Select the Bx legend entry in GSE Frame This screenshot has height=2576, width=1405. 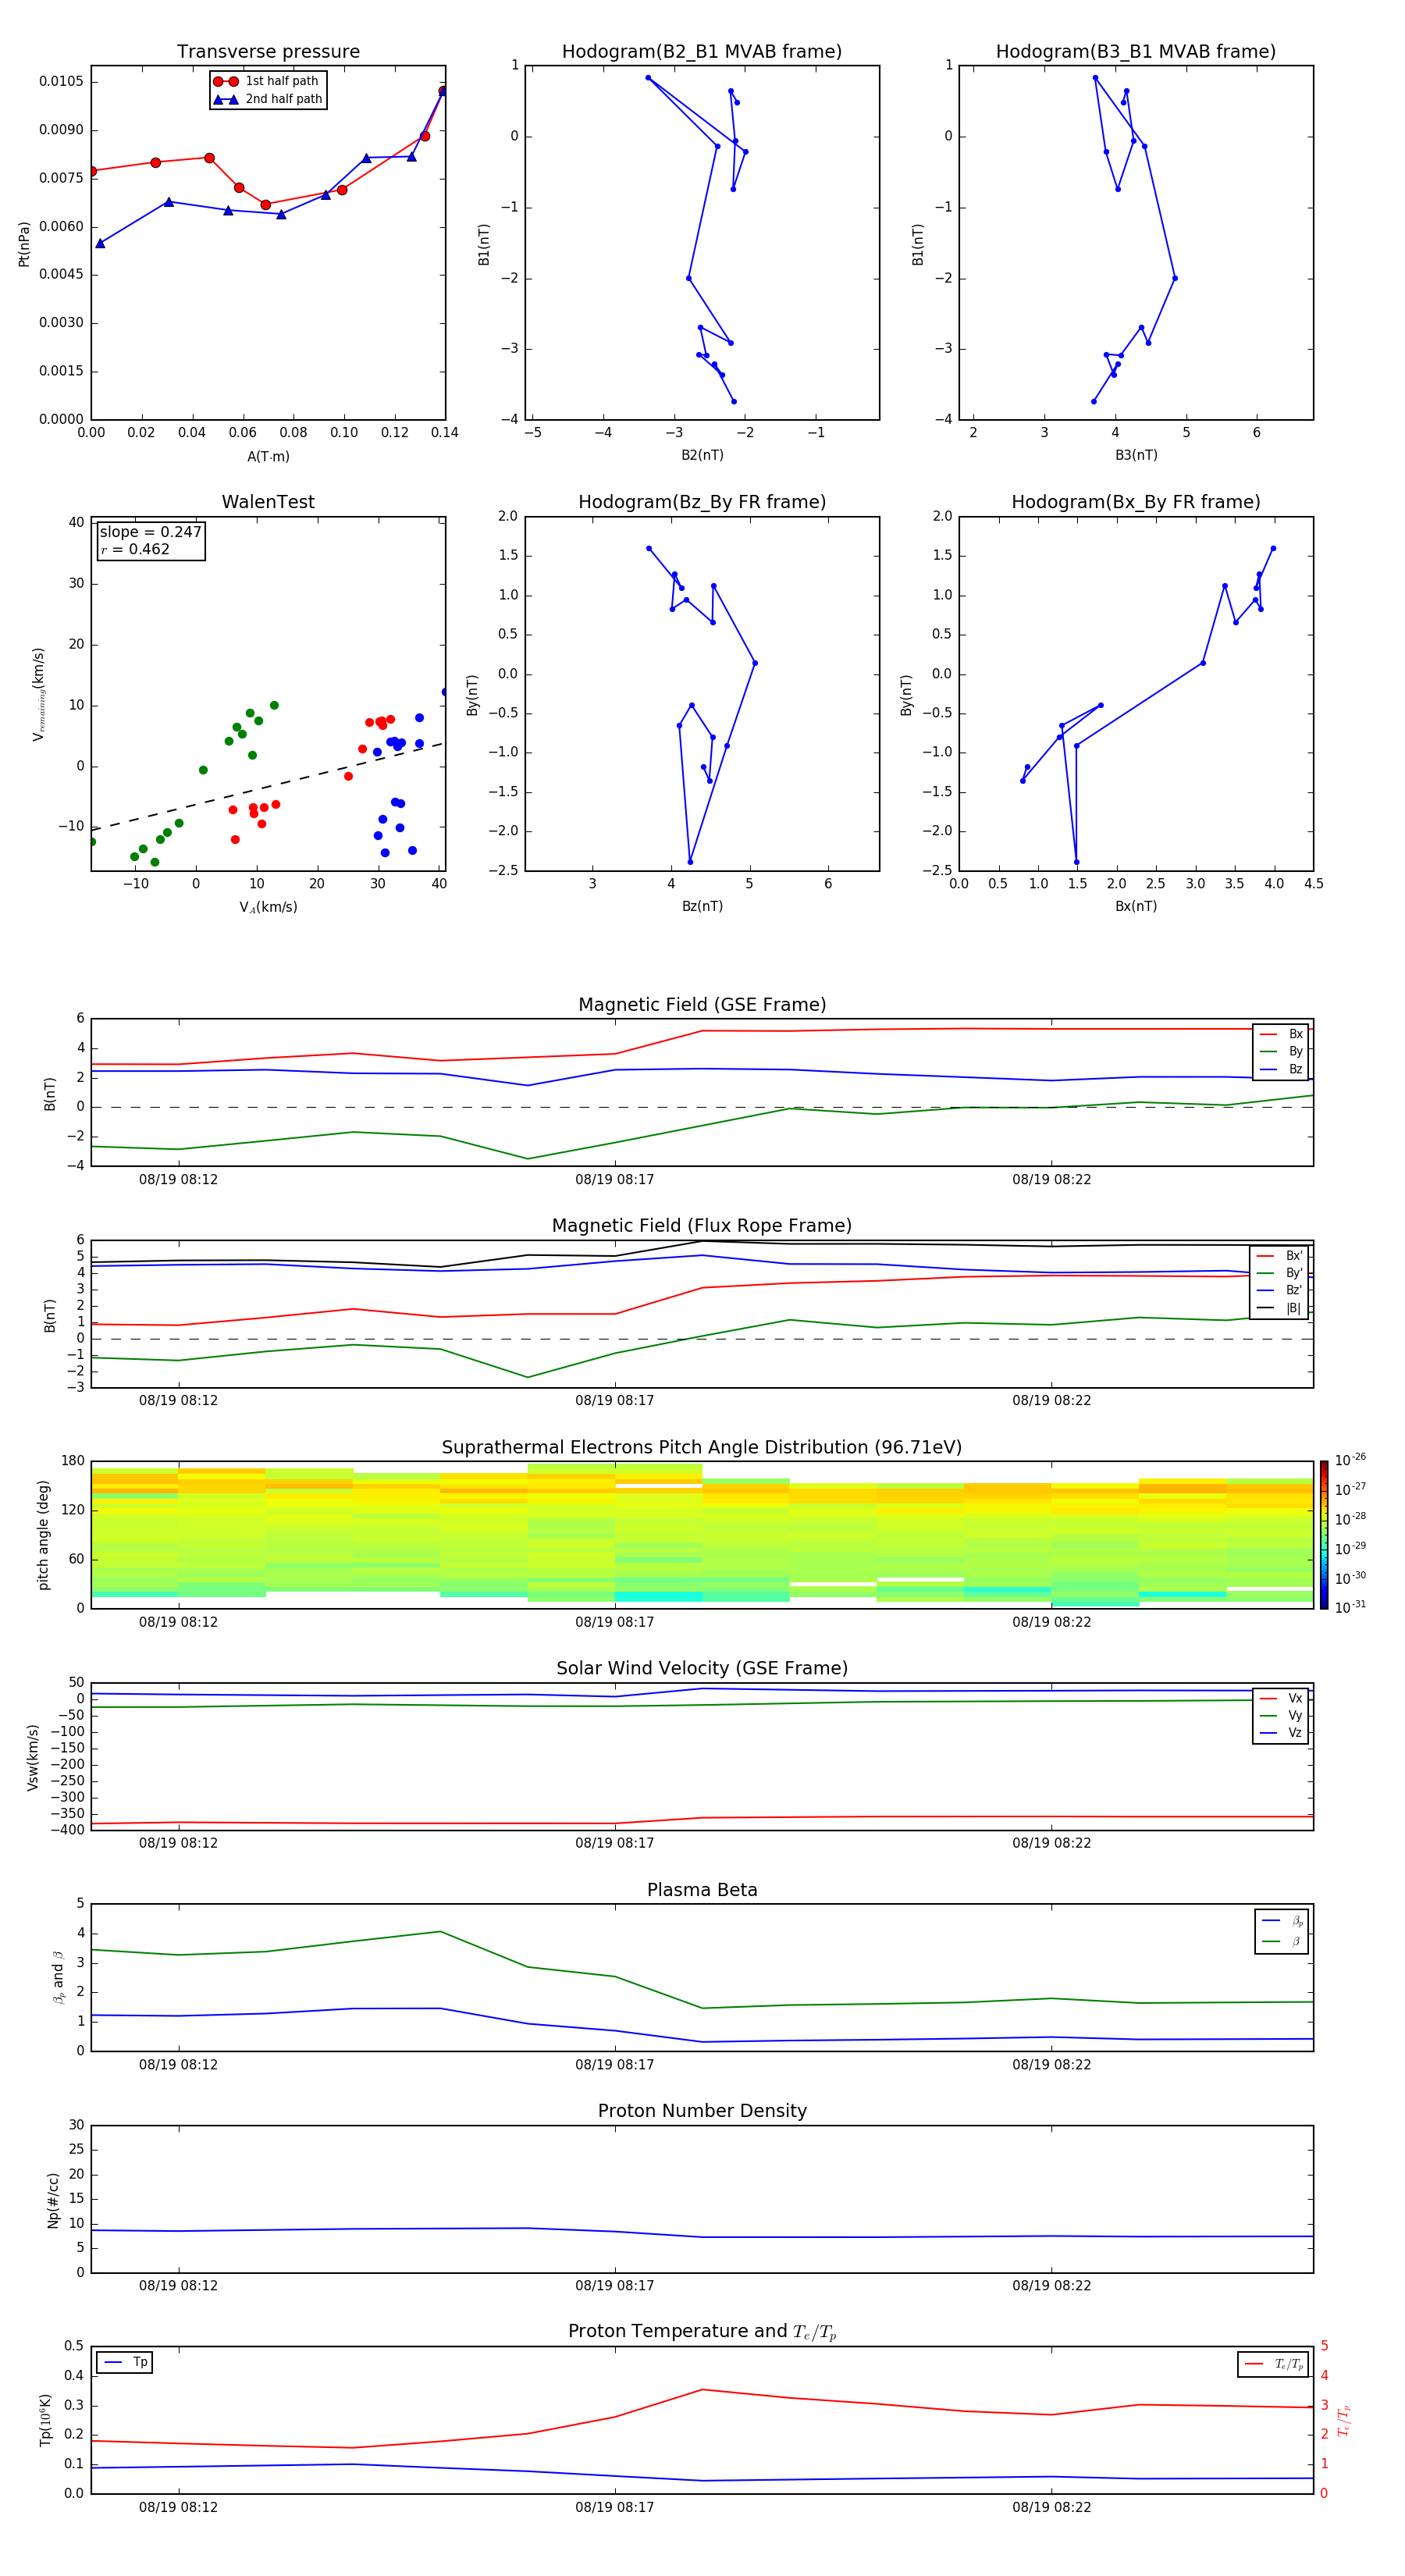1282,1034
